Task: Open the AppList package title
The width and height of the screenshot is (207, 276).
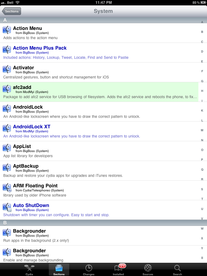Action: coord(22,146)
